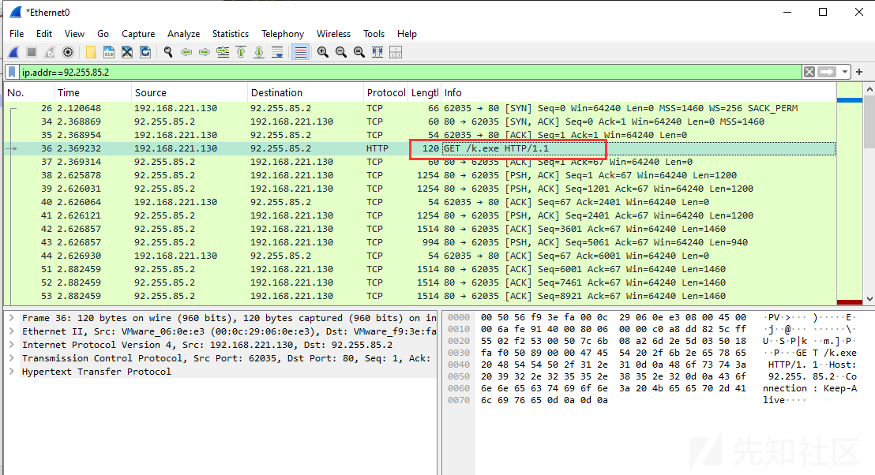The height and width of the screenshot is (475, 875).
Task: Go forward to the next packet
Action: [x=205, y=52]
